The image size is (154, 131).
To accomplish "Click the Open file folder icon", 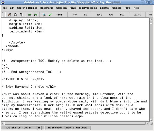I will point(10,15).
